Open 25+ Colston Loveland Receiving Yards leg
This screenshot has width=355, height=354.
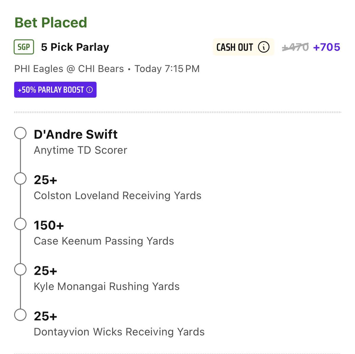click(x=117, y=187)
